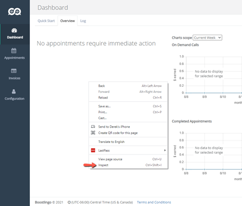
Task: Click the timezone clock icon in footer
Action: [x=69, y=202]
